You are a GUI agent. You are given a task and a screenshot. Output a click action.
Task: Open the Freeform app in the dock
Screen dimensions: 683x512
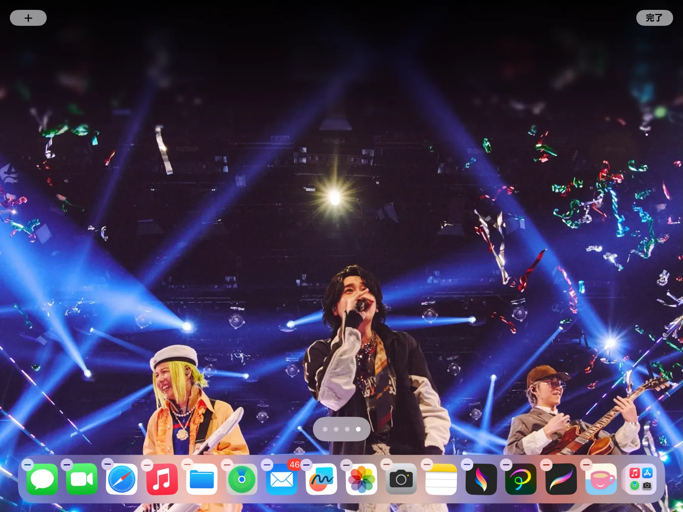click(x=321, y=479)
